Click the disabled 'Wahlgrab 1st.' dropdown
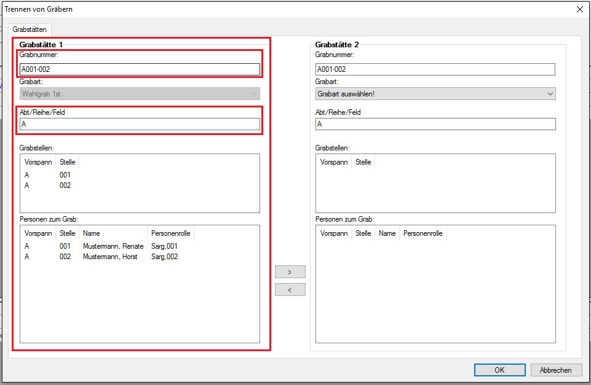 tap(140, 94)
